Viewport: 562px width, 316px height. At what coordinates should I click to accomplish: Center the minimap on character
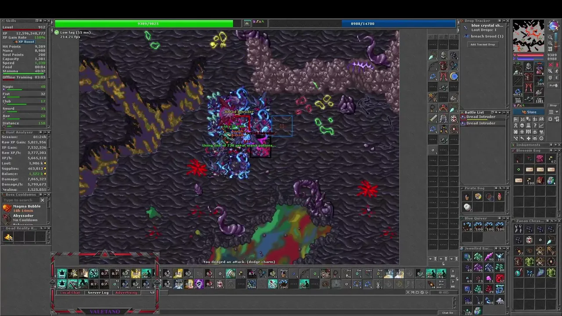tap(550, 49)
